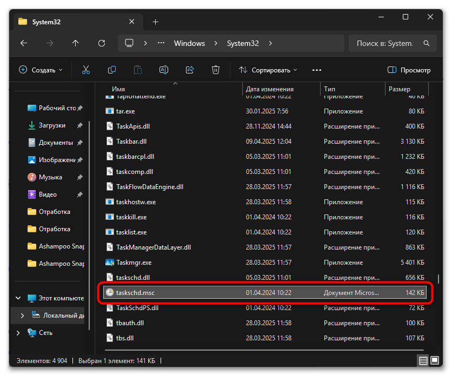Select TaskManagerDataLayer.dll file
The image size is (452, 376).
265,247
